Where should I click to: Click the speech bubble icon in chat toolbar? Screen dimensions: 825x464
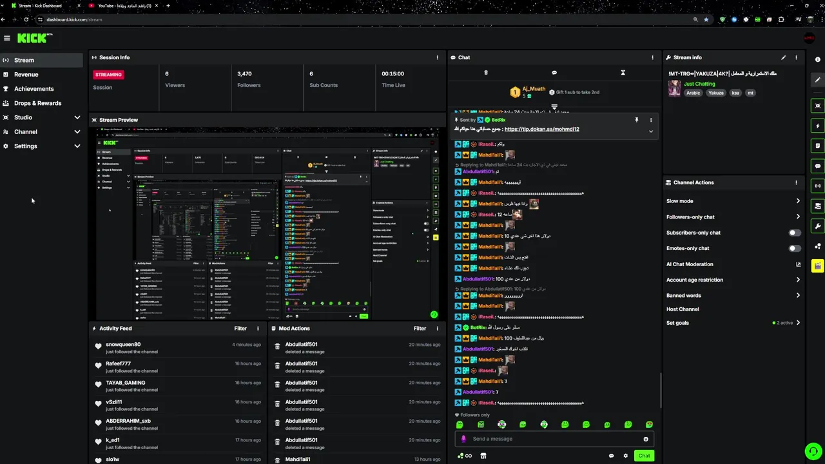pos(554,73)
